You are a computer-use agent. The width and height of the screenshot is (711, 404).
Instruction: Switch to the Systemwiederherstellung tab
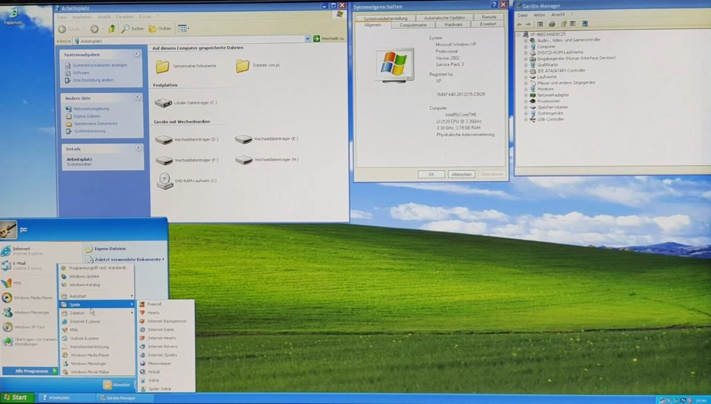pyautogui.click(x=385, y=18)
